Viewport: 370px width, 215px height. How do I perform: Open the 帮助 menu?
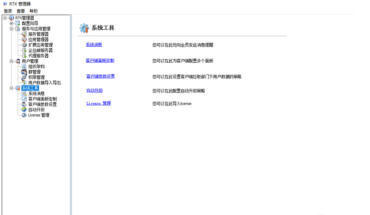point(34,11)
